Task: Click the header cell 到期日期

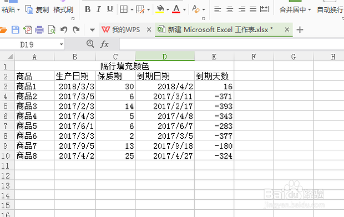Action: point(165,76)
